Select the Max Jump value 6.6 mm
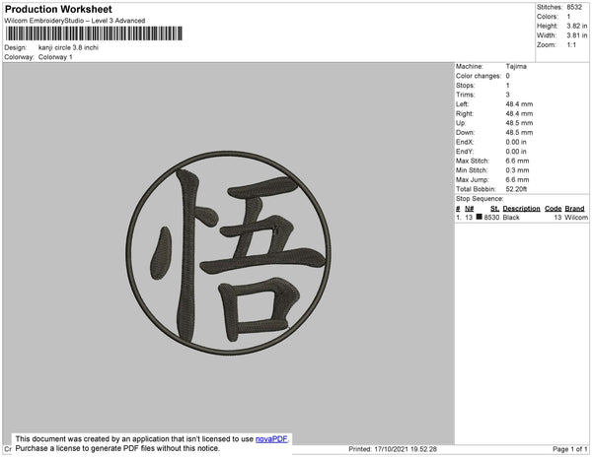This screenshot has width=592, height=457. [x=517, y=179]
